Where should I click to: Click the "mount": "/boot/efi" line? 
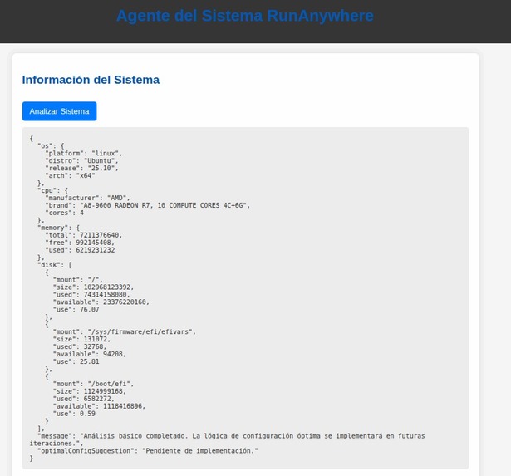coord(94,384)
